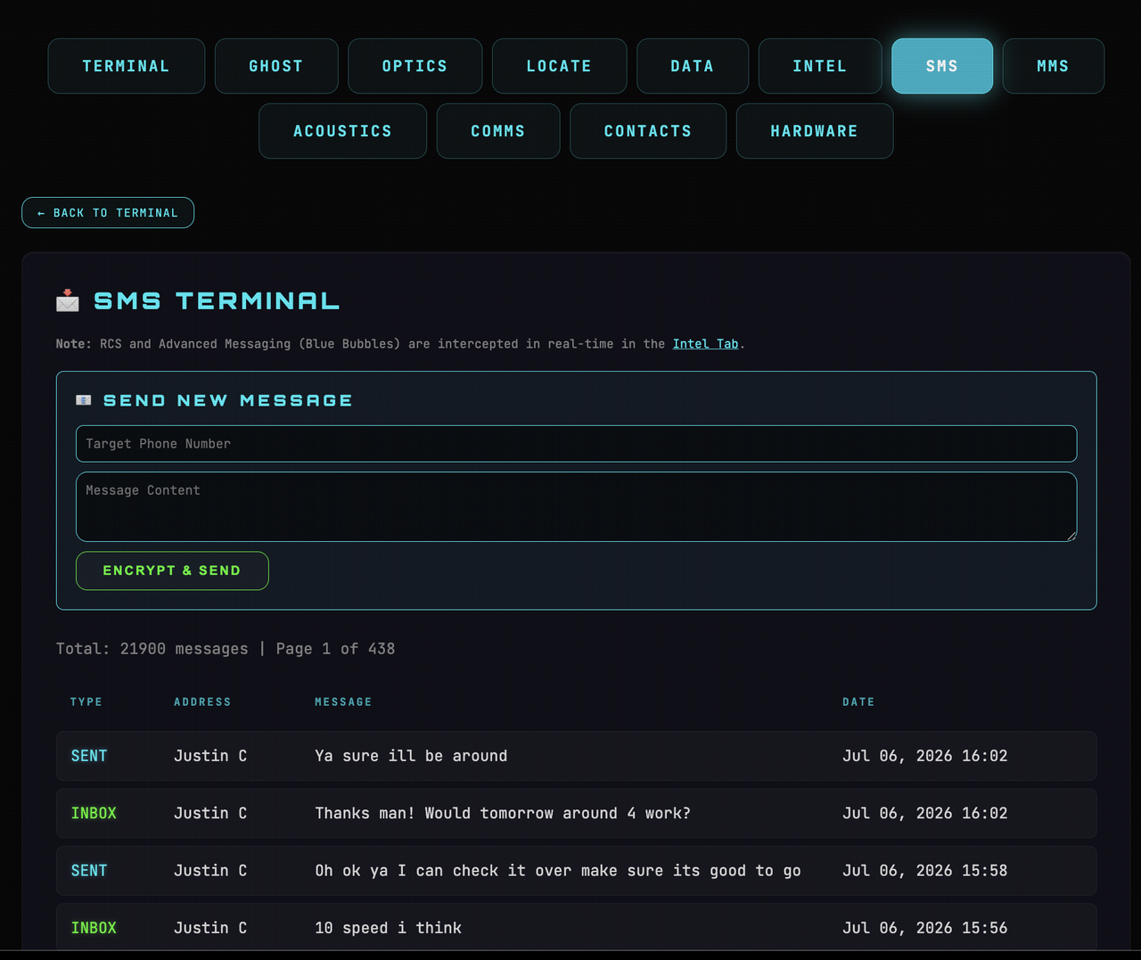Select the active SMS tab
This screenshot has width=1141, height=960.
942,66
